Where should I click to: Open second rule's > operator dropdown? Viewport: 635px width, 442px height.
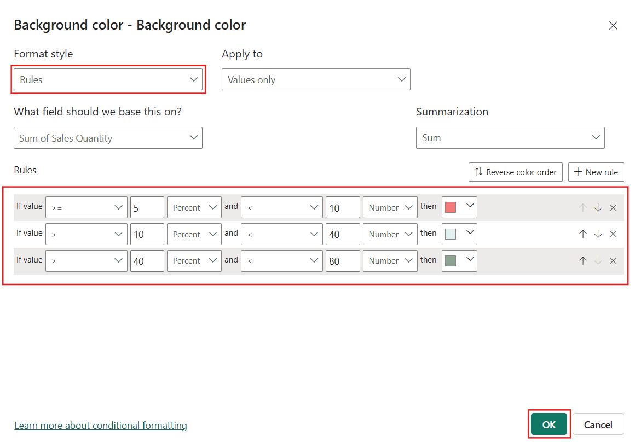pyautogui.click(x=86, y=234)
